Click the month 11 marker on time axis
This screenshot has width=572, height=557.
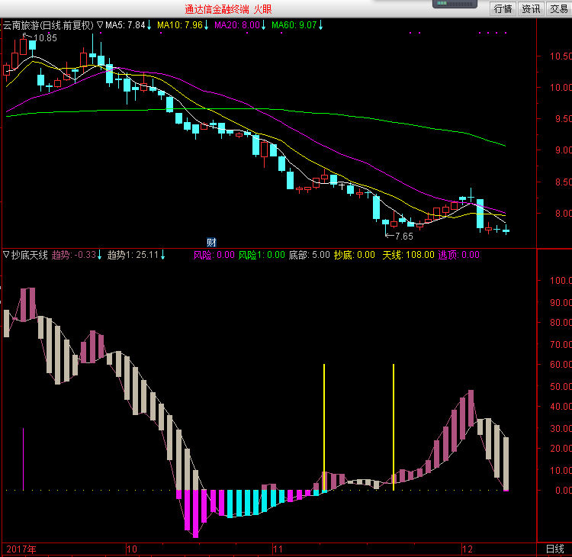pos(278,549)
